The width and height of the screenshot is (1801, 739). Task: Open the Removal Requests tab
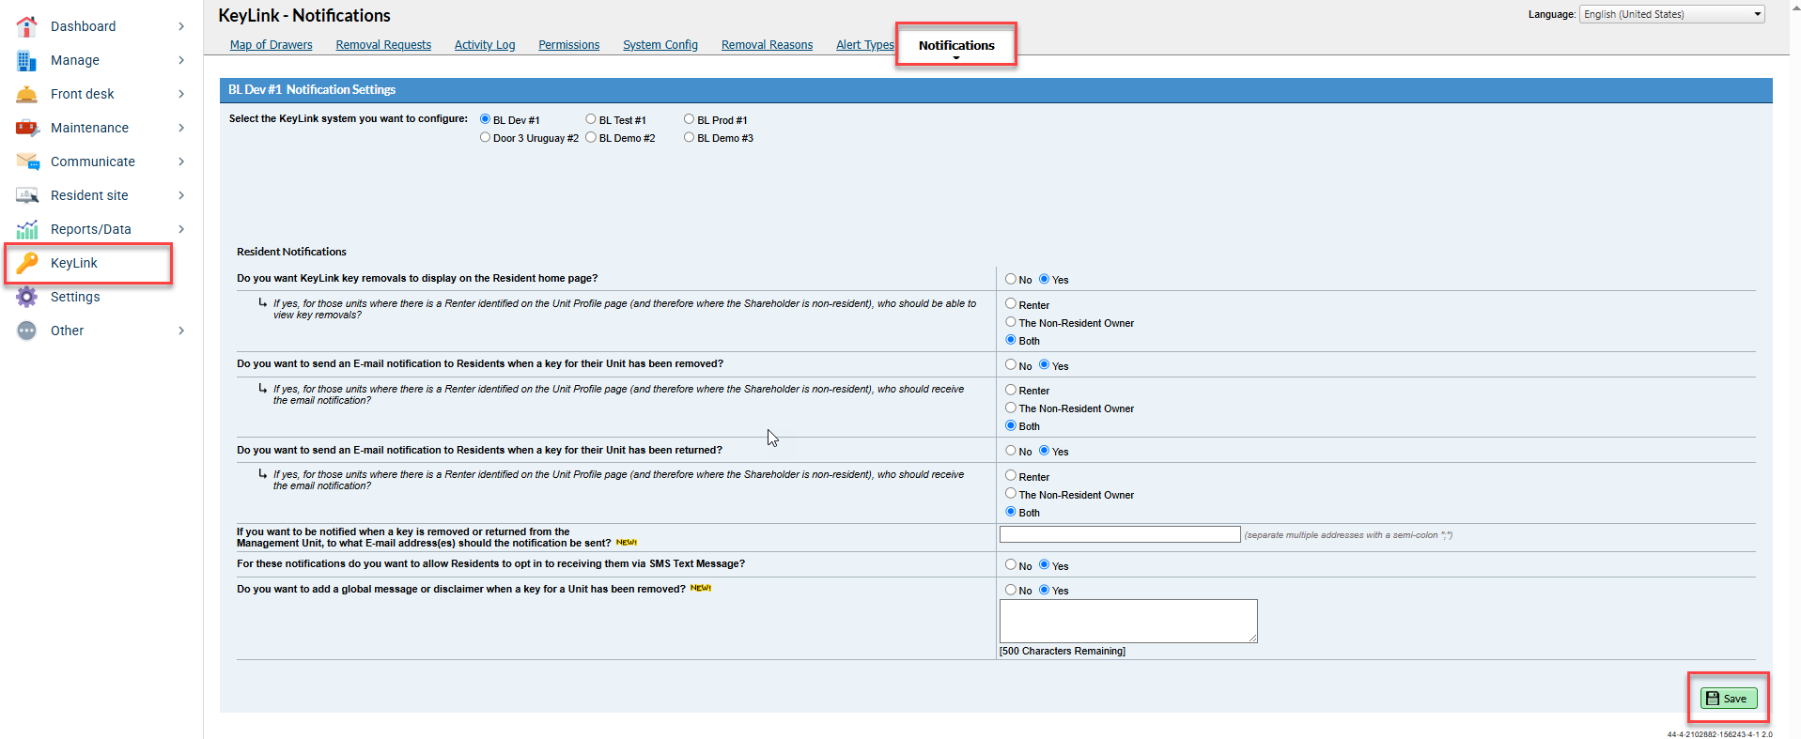coord(383,45)
